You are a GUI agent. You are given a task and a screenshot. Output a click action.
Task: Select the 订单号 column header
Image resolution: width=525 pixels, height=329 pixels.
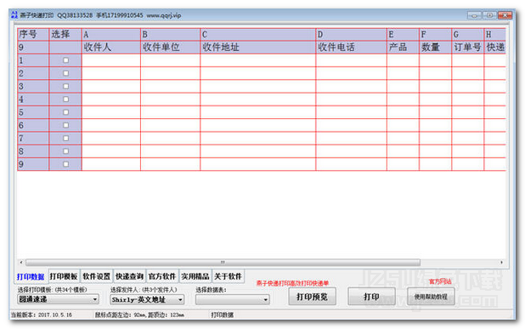tap(468, 48)
